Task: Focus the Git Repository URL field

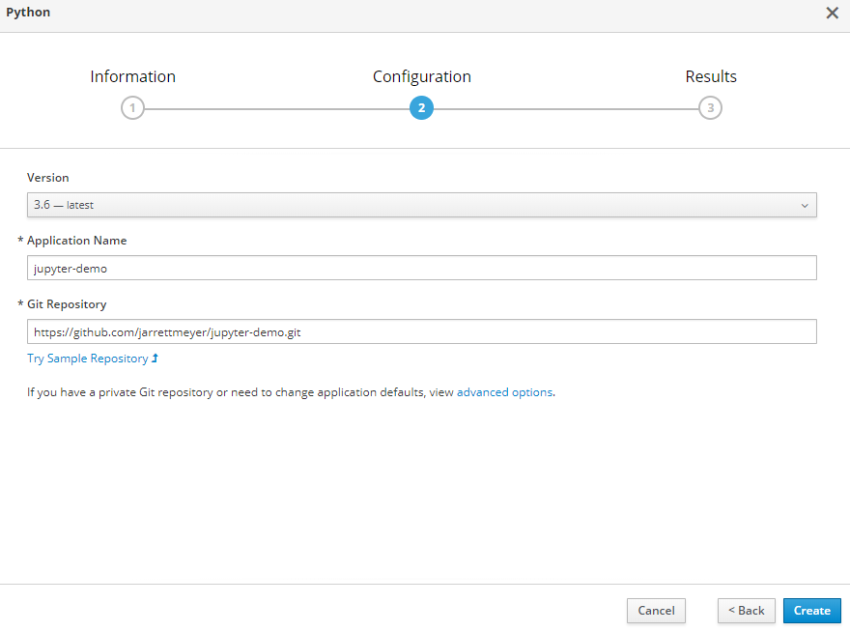Action: pyautogui.click(x=422, y=331)
